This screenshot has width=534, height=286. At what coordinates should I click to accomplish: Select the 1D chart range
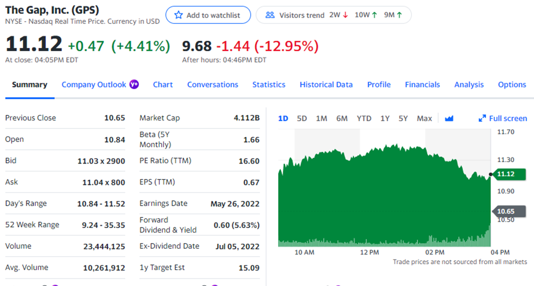[283, 119]
